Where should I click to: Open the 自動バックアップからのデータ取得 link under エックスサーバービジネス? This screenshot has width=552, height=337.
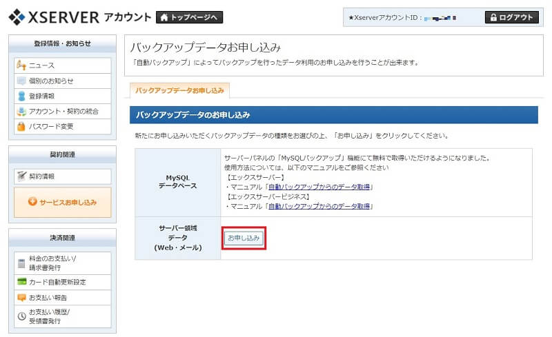click(319, 206)
